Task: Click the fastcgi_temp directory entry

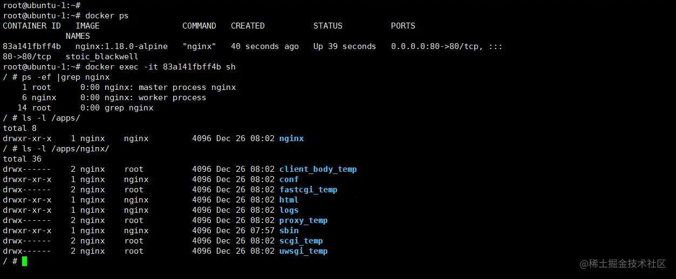Action: pos(308,190)
